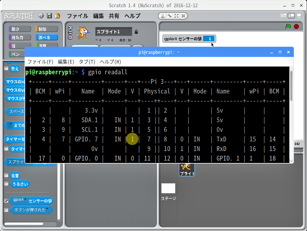Open the ファイル menu in Scratch

[78, 16]
